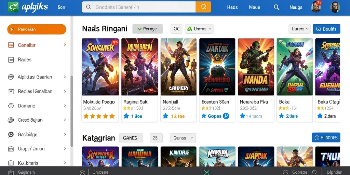The image size is (350, 175).
Task: Click the Nanijall card title
Action: [171, 102]
